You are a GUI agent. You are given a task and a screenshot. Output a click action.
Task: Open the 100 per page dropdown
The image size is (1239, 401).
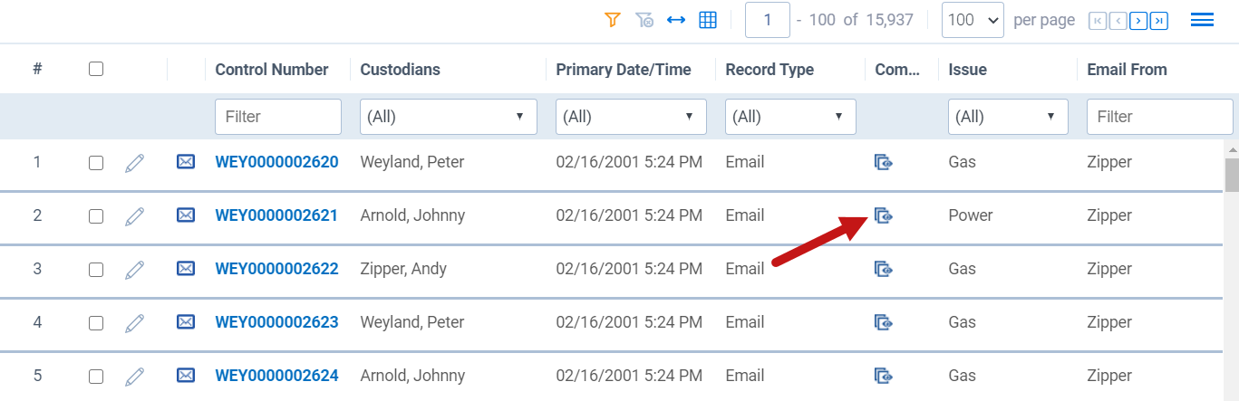973,20
